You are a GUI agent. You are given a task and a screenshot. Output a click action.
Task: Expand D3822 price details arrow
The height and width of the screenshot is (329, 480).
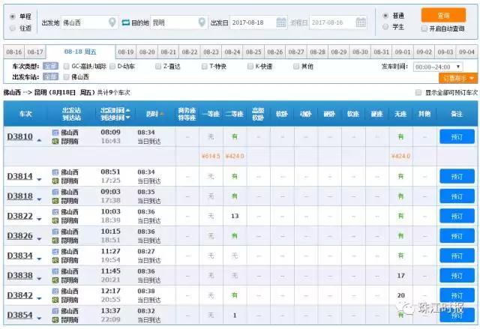coord(39,220)
